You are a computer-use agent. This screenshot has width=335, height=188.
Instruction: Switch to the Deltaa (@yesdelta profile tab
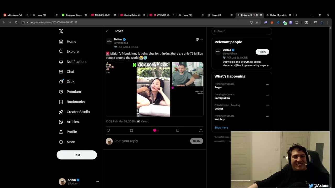pyautogui.click(x=278, y=15)
